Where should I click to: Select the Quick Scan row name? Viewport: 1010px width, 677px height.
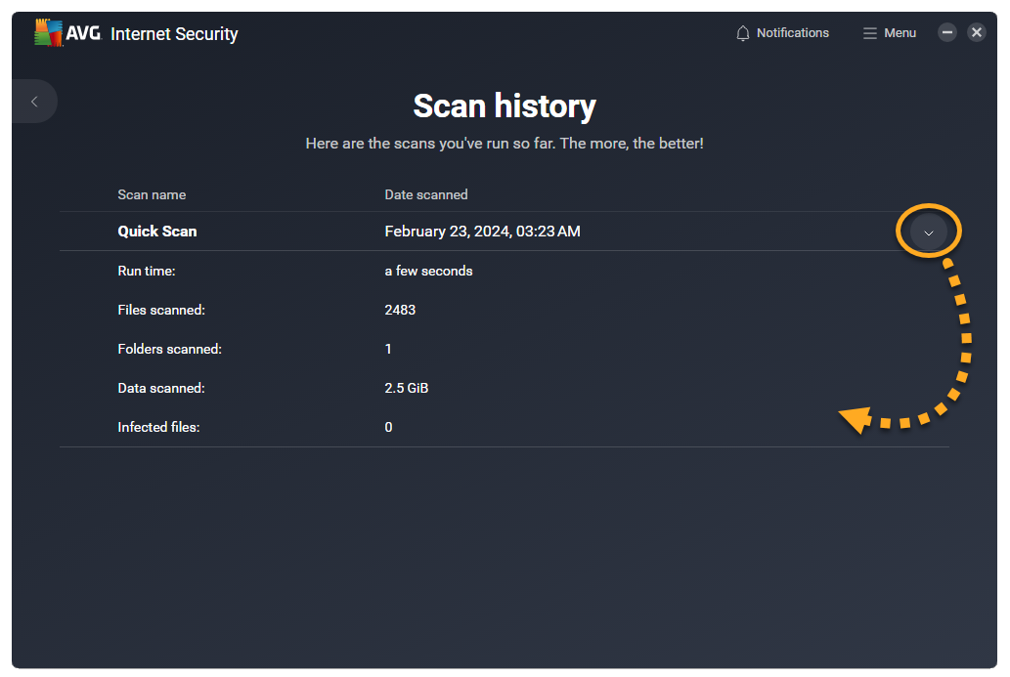pyautogui.click(x=157, y=232)
